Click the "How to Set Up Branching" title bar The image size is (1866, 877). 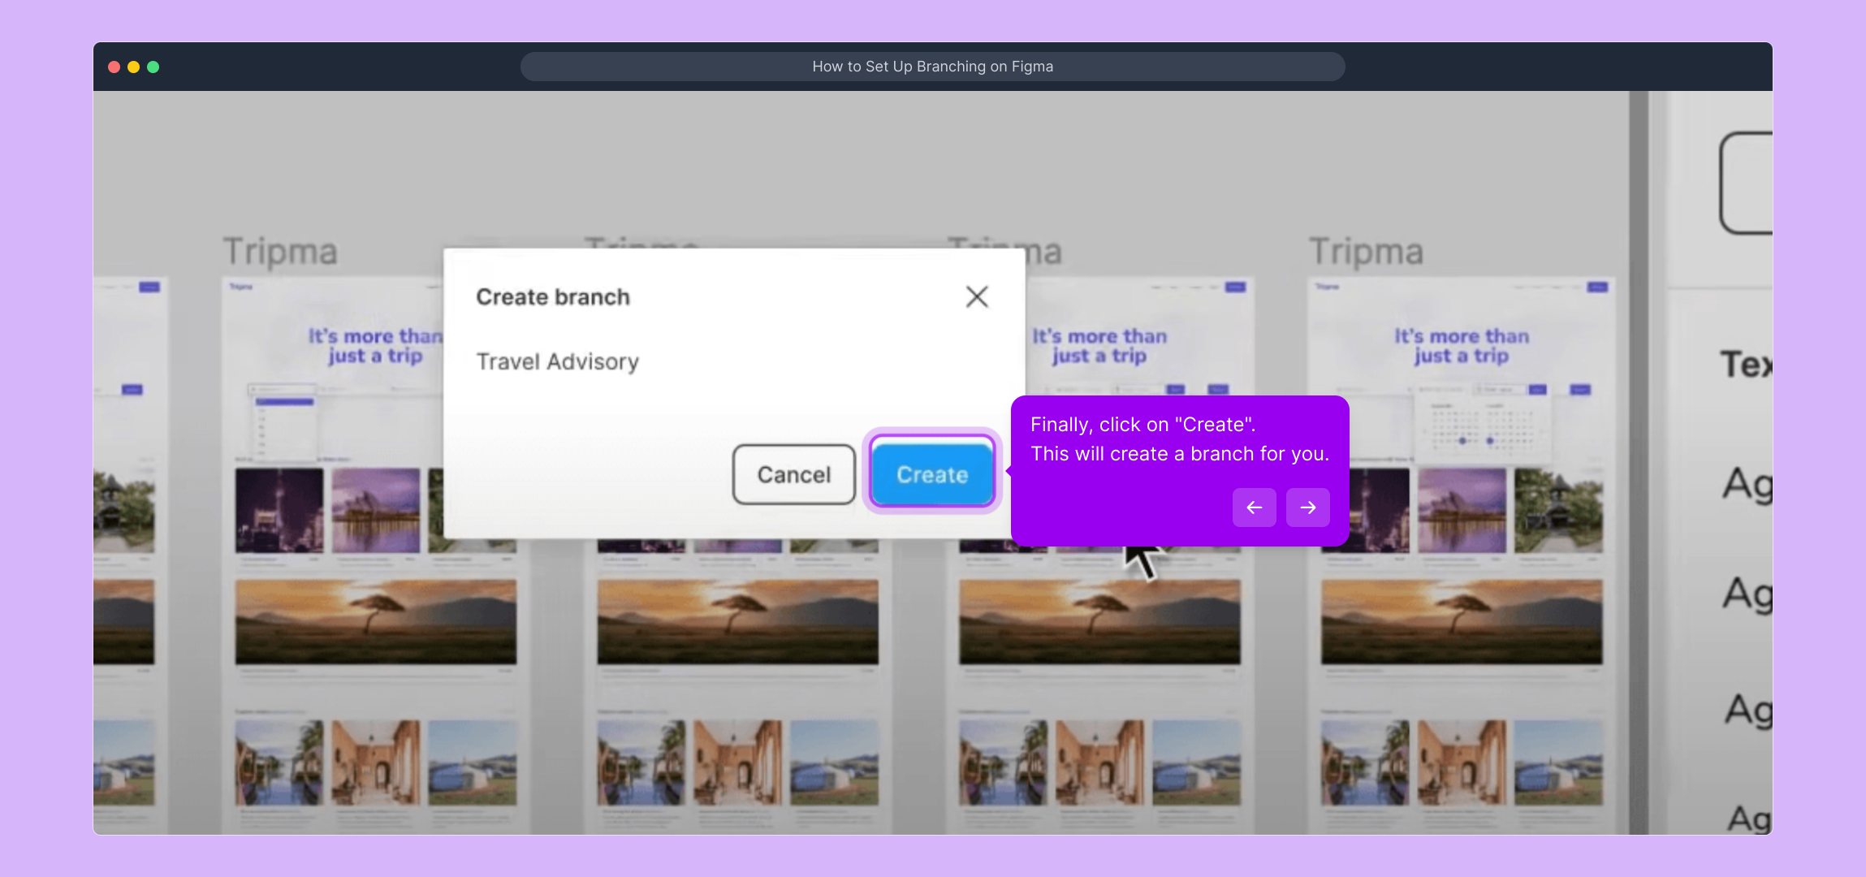[932, 67]
